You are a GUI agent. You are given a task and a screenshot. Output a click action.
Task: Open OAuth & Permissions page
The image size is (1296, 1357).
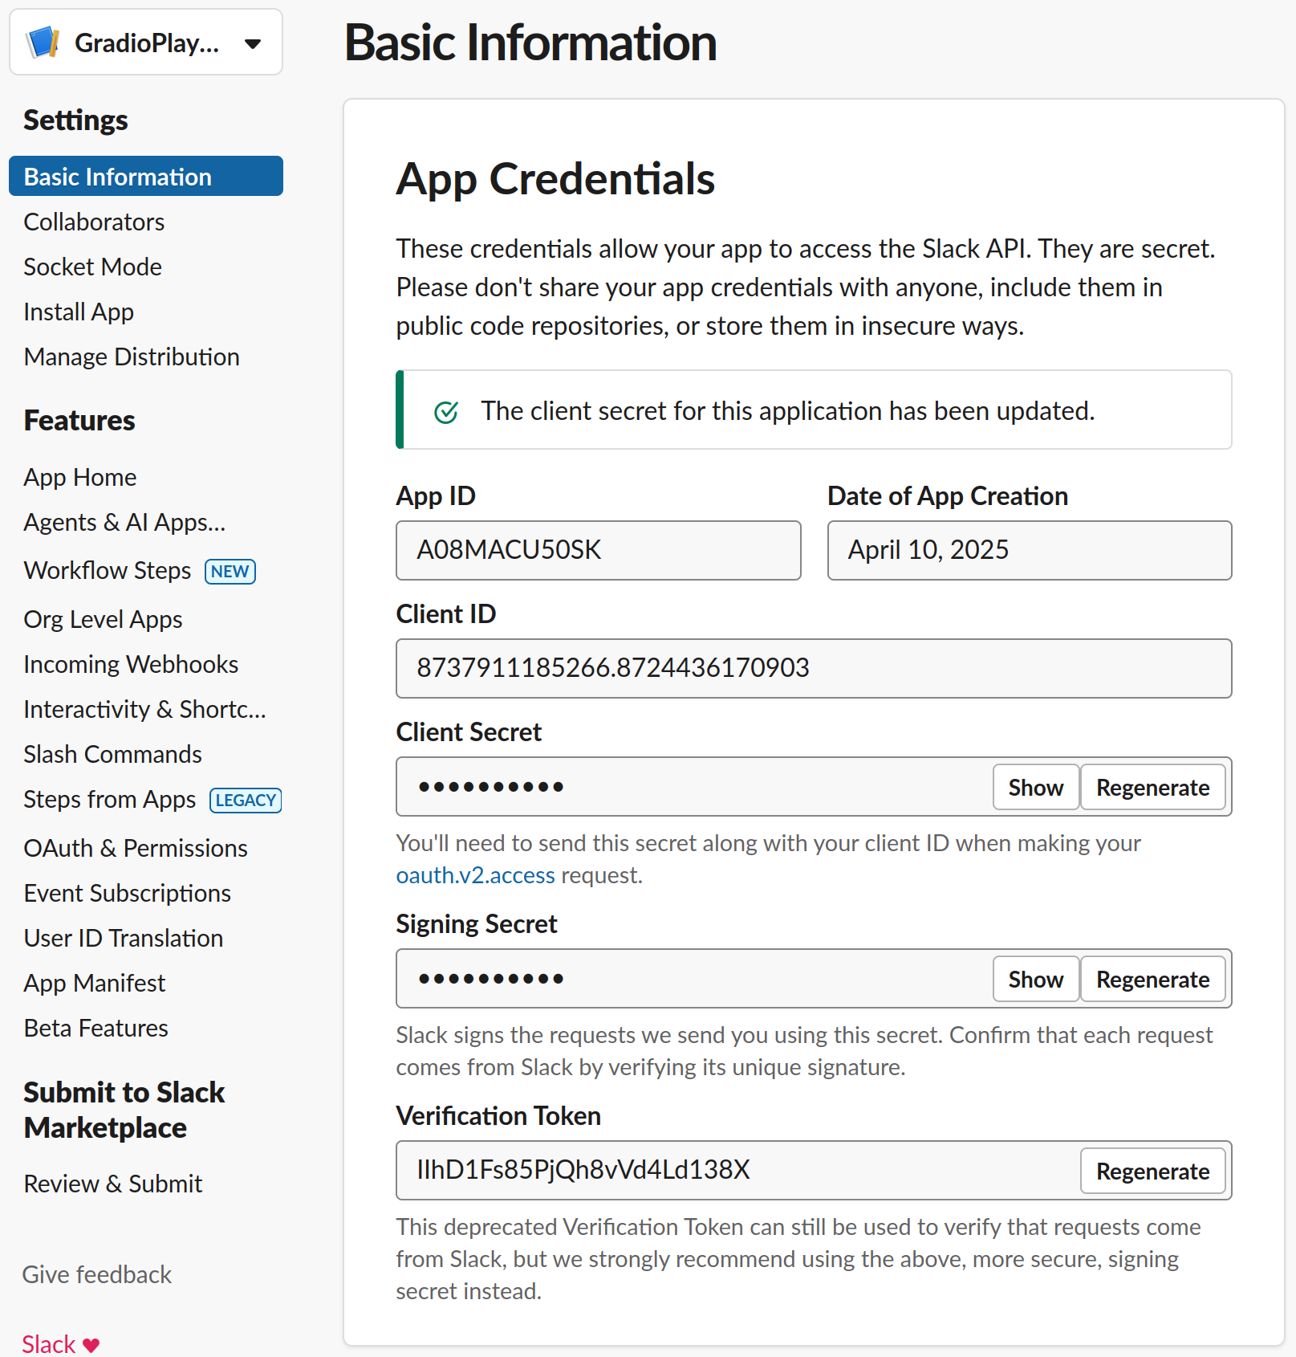coord(136,848)
